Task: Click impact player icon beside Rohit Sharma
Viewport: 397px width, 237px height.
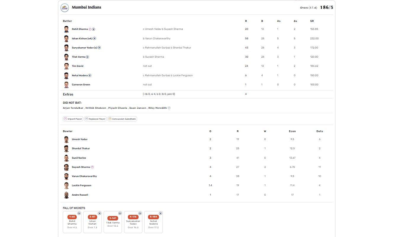Action: pyautogui.click(x=90, y=29)
